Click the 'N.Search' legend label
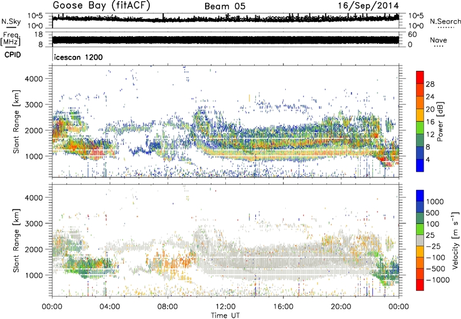 click(x=445, y=21)
